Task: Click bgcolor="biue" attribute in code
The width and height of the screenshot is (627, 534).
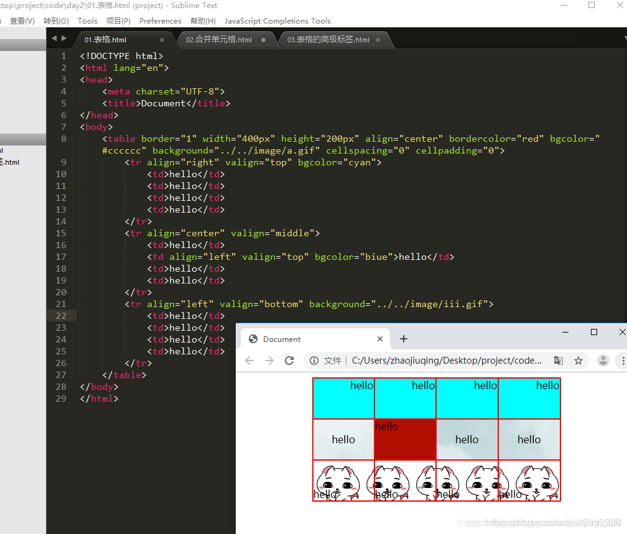Action: 354,257
